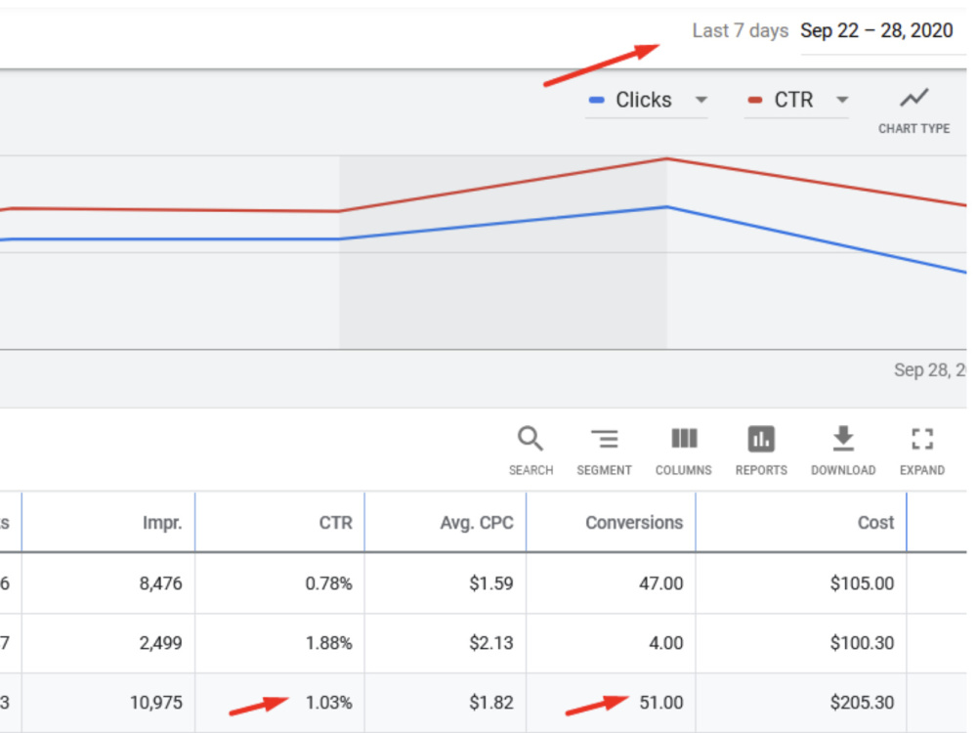Sort by the Conversions column header
Viewport: 977px width, 733px height.
(x=634, y=522)
